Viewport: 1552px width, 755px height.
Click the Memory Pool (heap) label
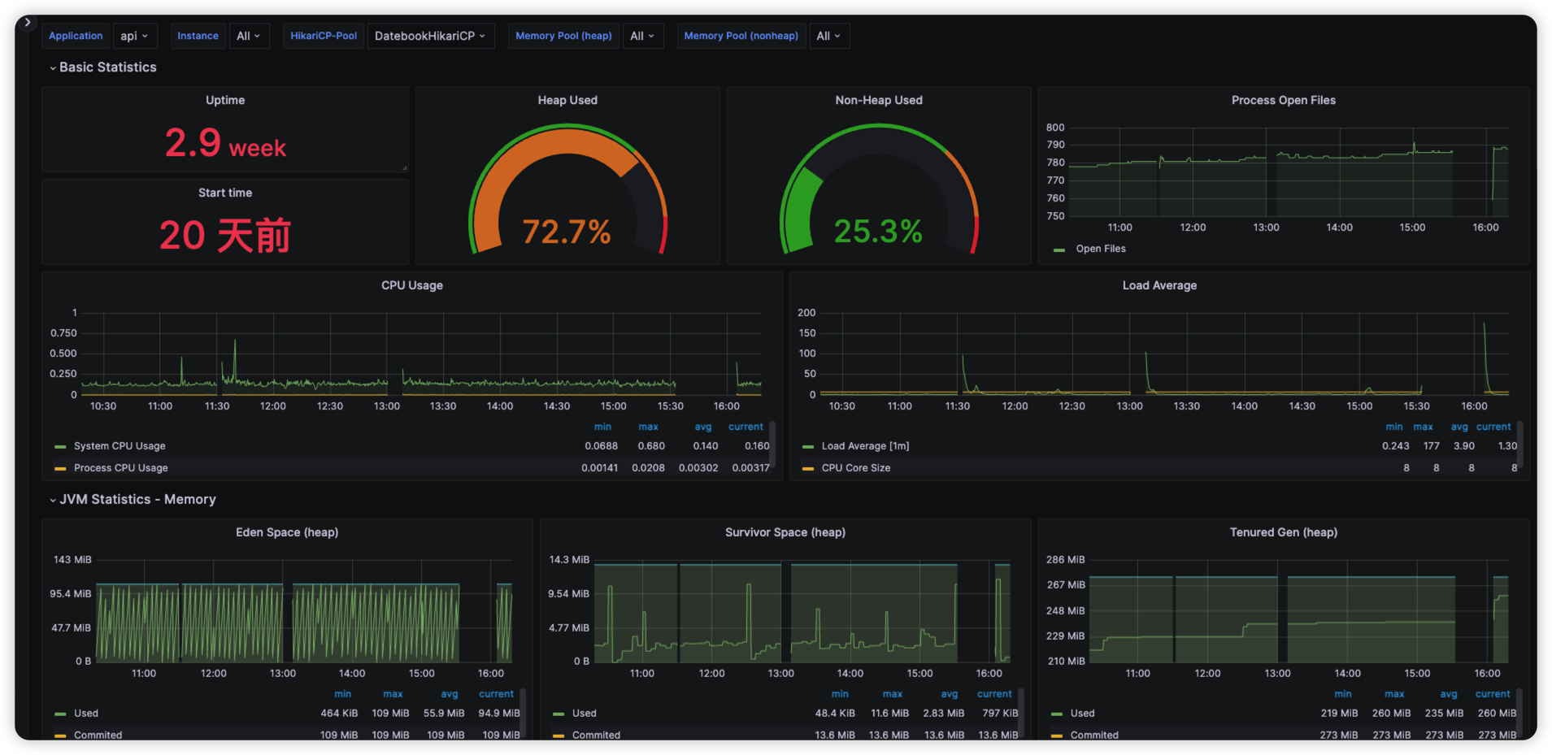click(563, 36)
